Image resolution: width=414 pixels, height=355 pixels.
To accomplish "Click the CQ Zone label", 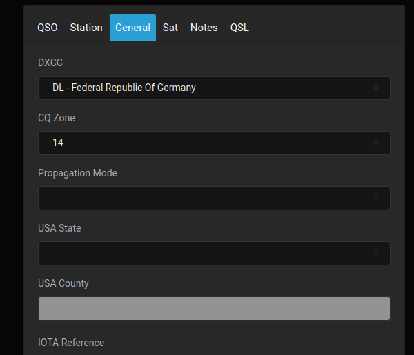I will pyautogui.click(x=57, y=118).
